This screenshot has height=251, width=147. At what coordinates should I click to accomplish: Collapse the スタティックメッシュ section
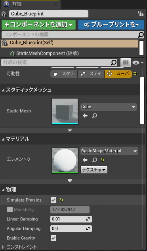[x=3, y=90]
